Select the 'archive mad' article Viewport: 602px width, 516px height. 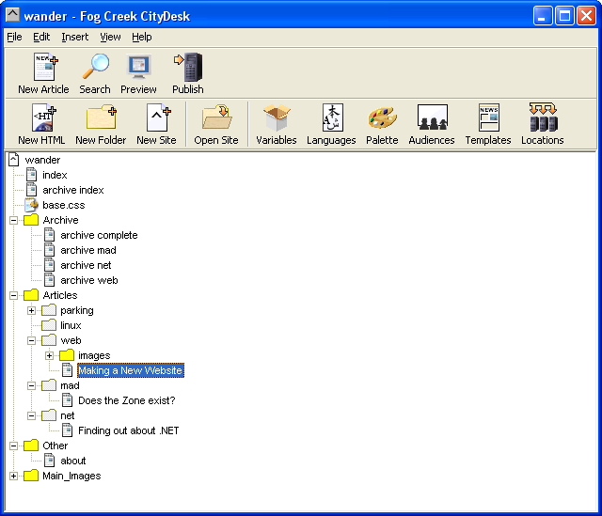[88, 250]
